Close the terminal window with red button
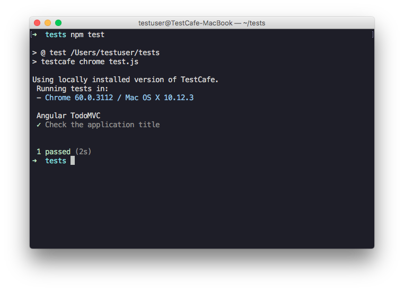This screenshot has width=404, height=291. point(37,23)
